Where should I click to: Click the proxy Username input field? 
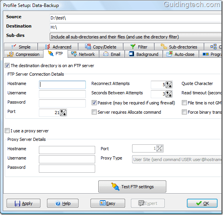(x=67, y=159)
